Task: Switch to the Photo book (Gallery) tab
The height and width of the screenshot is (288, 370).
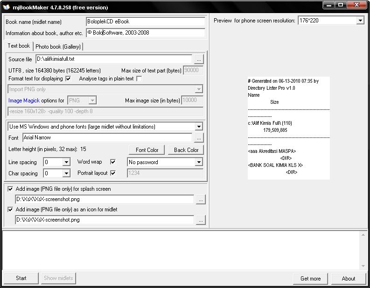Action: [58, 47]
